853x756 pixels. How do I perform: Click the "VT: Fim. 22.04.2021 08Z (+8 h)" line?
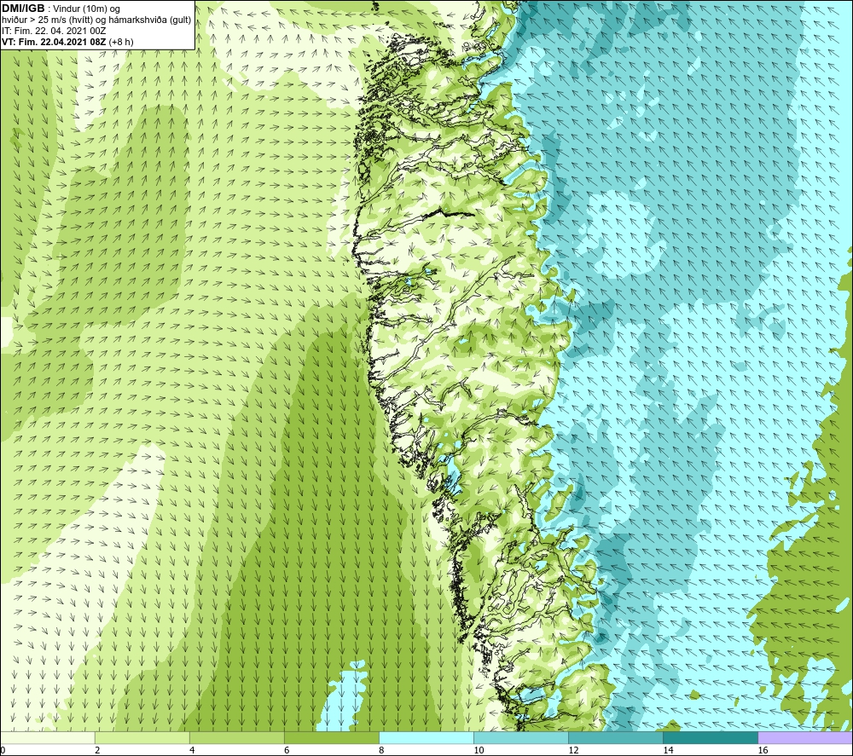pyautogui.click(x=67, y=42)
